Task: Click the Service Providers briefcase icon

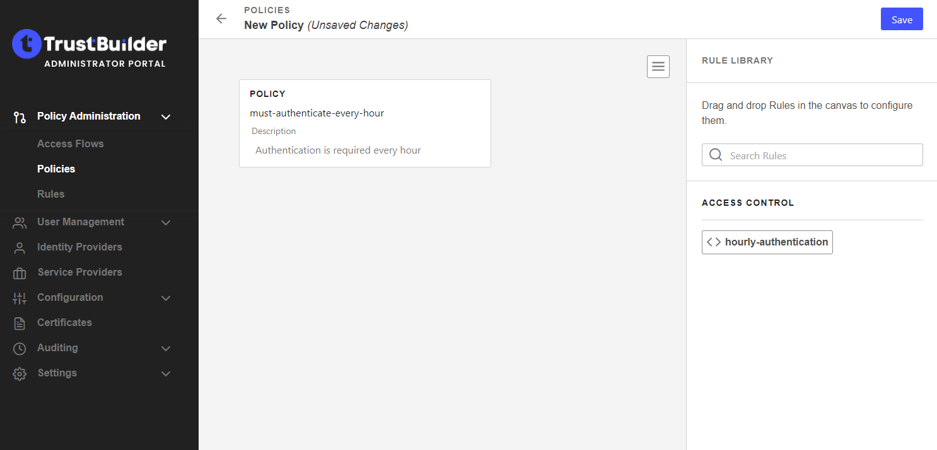Action: point(20,273)
